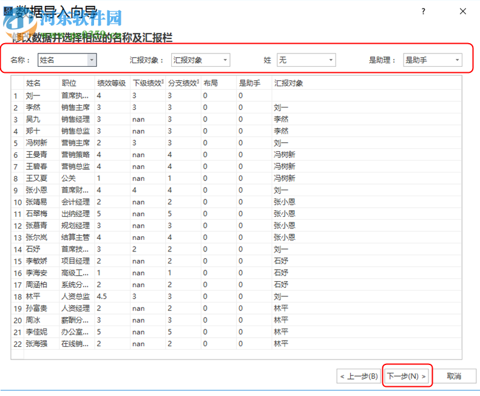The width and height of the screenshot is (480, 396).
Task: Click name cell 周冰 in row 20
Action: (x=41, y=320)
